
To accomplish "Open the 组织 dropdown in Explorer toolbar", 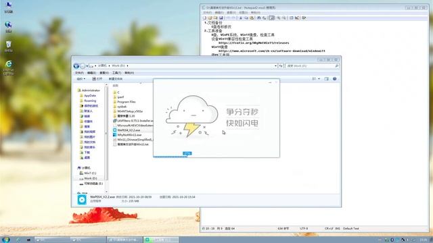I will pyautogui.click(x=81, y=79).
